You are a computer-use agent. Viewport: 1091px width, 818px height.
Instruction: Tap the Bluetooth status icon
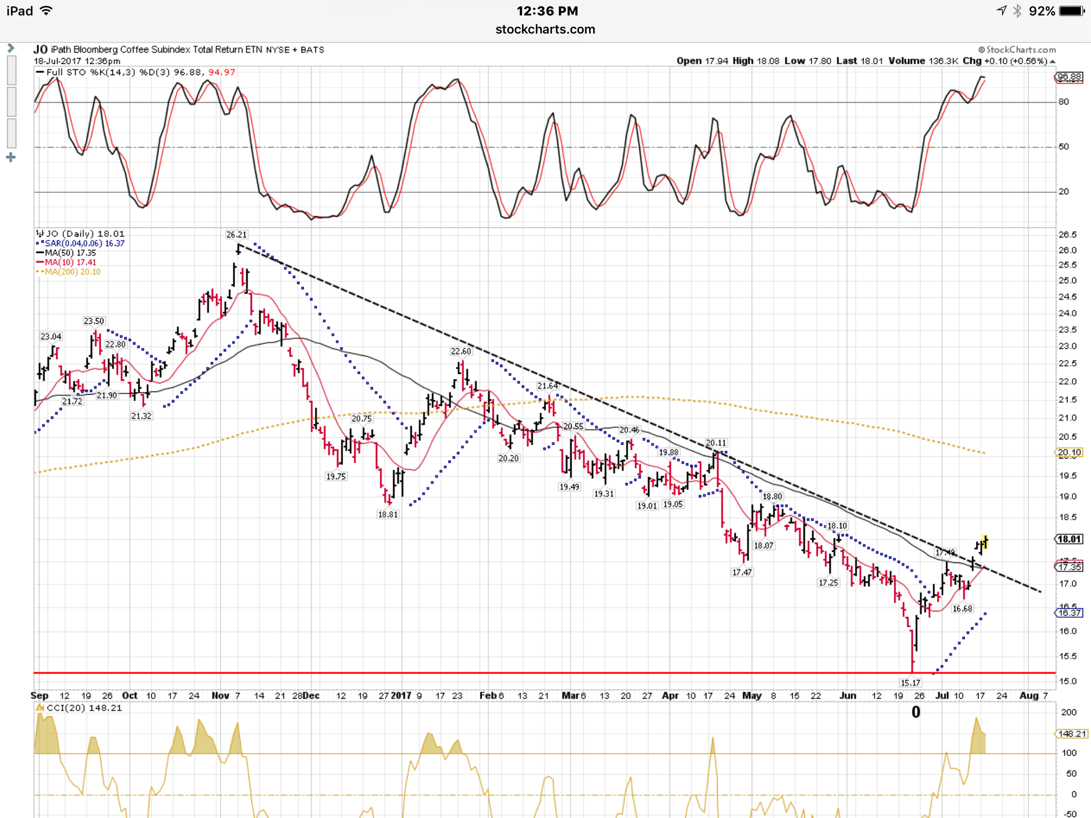[1017, 11]
